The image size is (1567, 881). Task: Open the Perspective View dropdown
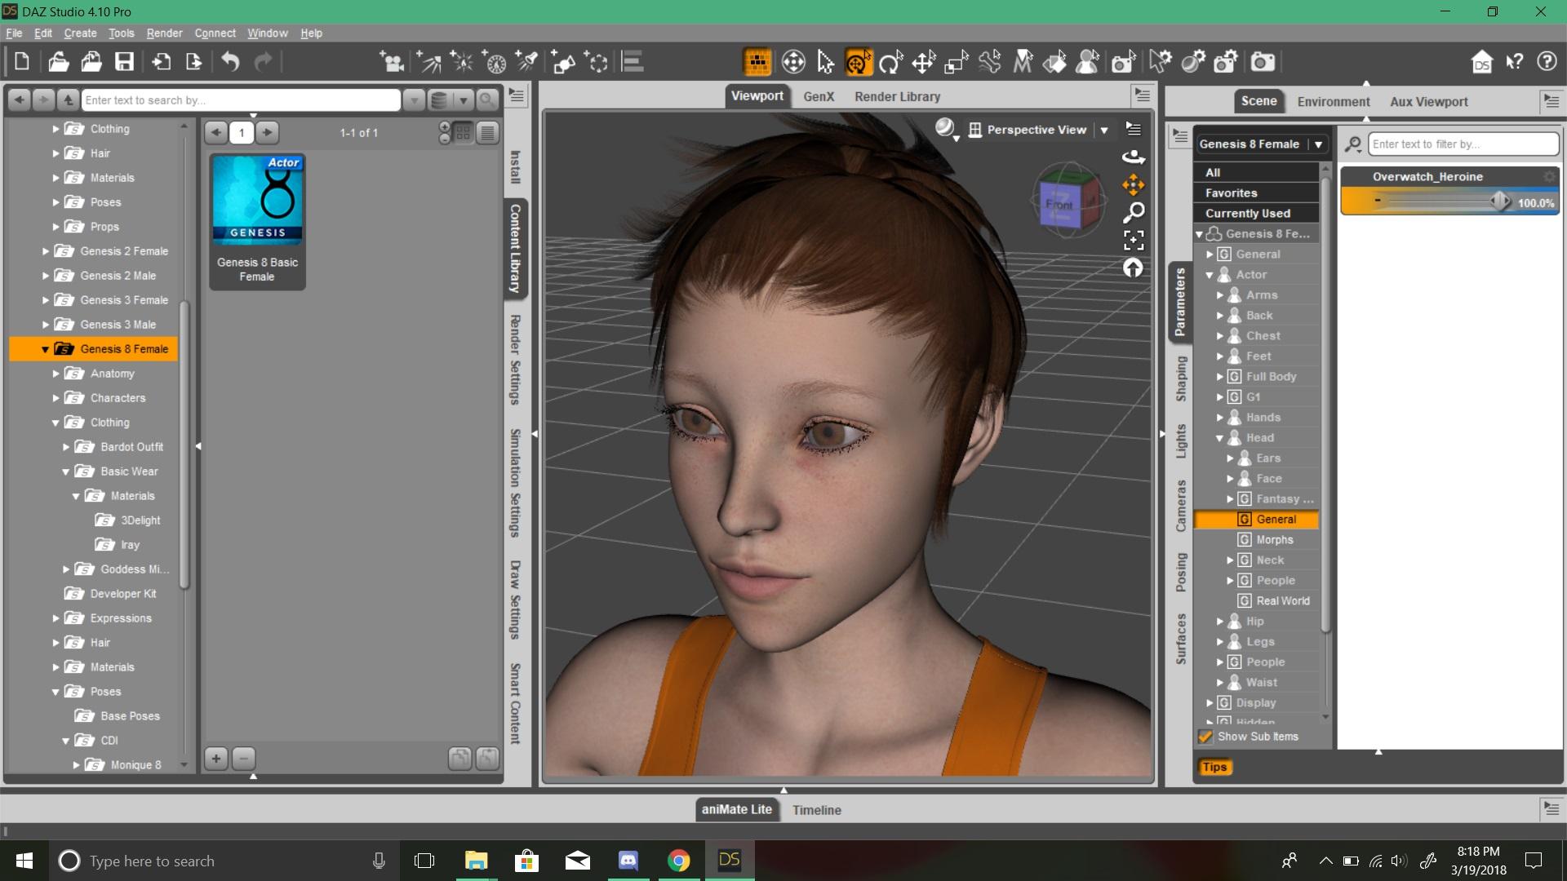coord(1104,130)
